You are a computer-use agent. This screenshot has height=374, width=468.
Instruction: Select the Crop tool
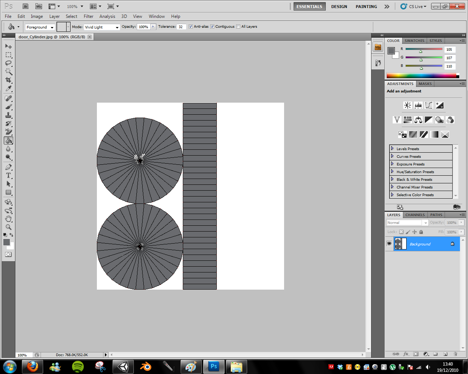click(x=8, y=80)
